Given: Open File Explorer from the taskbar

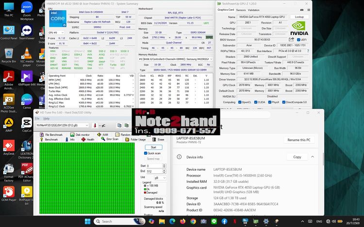Looking at the screenshot, I should 162,222.
